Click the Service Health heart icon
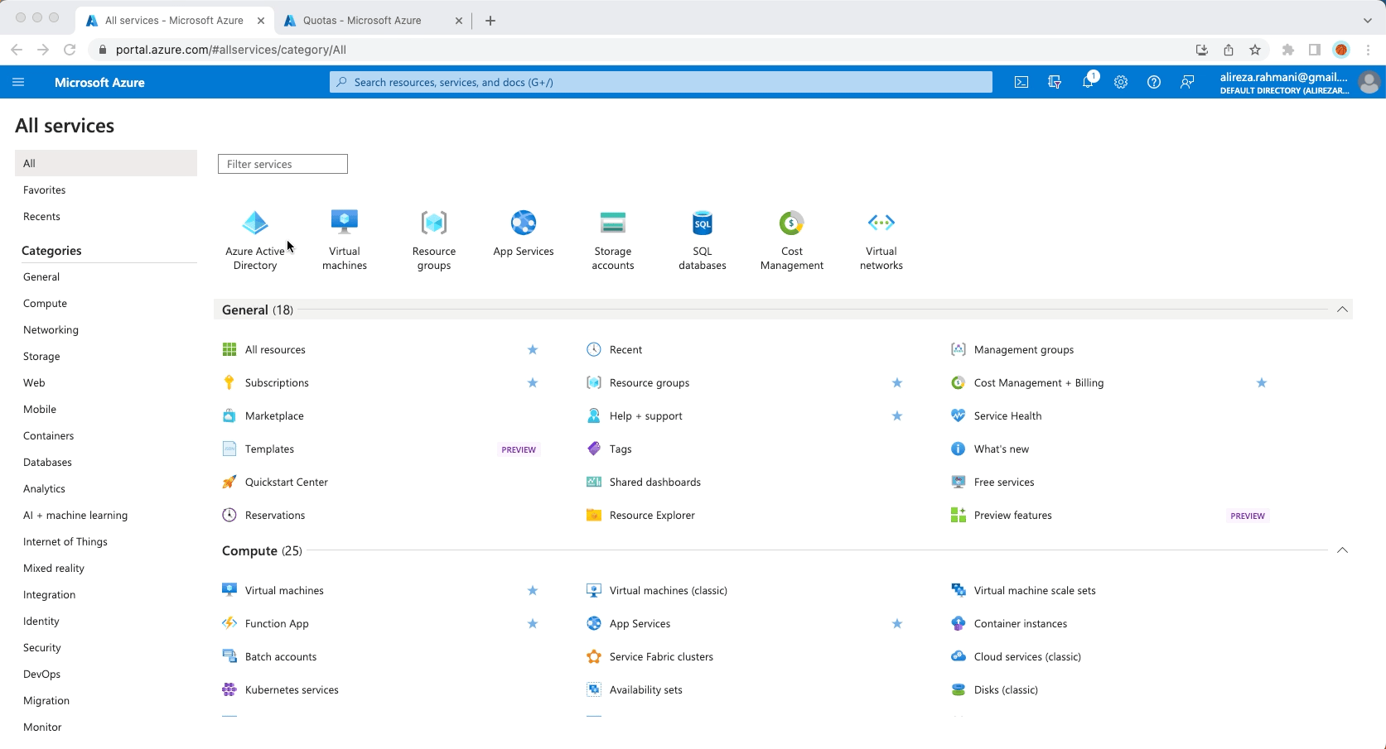This screenshot has width=1386, height=749. 959,415
